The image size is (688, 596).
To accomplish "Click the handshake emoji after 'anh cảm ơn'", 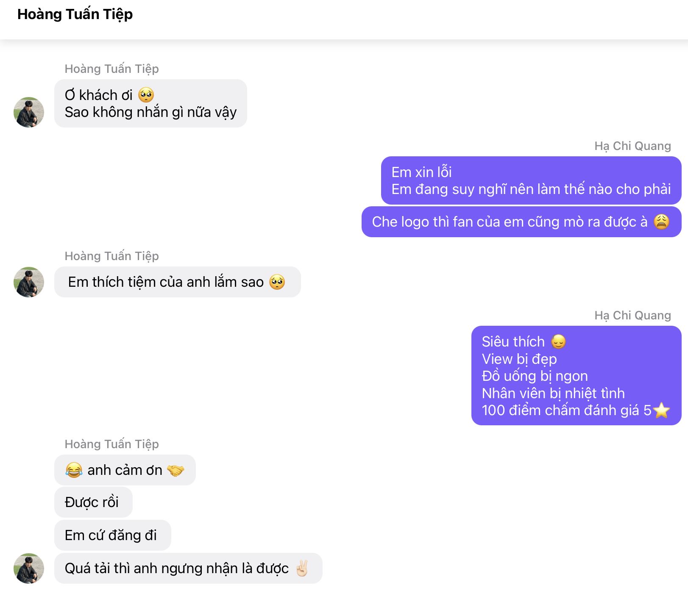I will tap(175, 470).
